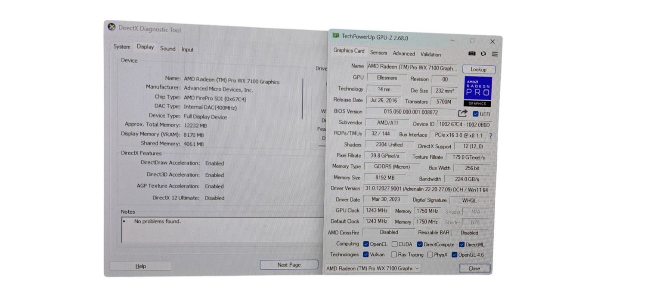The width and height of the screenshot is (669, 301).
Task: Toggle the Vulkan checkbox
Action: [x=366, y=255]
